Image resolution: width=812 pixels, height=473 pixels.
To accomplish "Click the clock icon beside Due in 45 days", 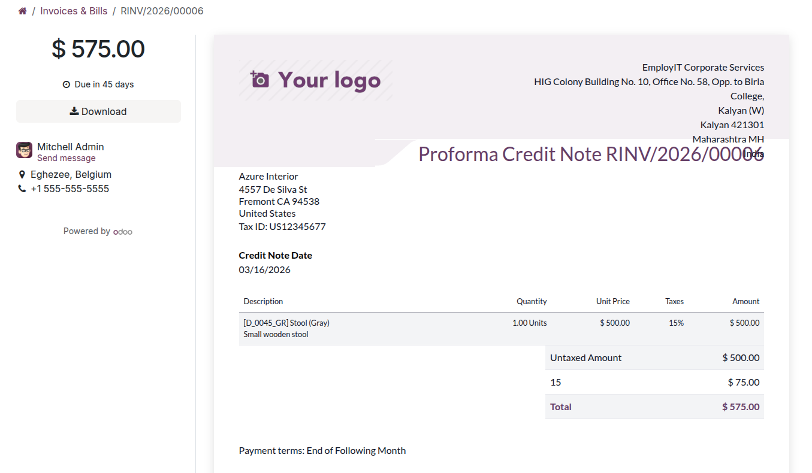I will [x=67, y=84].
